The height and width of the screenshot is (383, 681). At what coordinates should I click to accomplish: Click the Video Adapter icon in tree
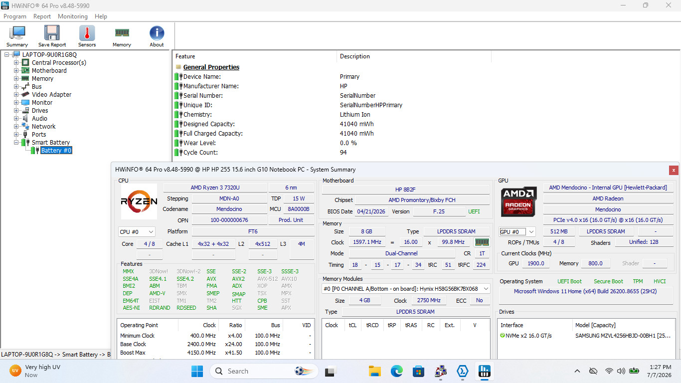[25, 94]
